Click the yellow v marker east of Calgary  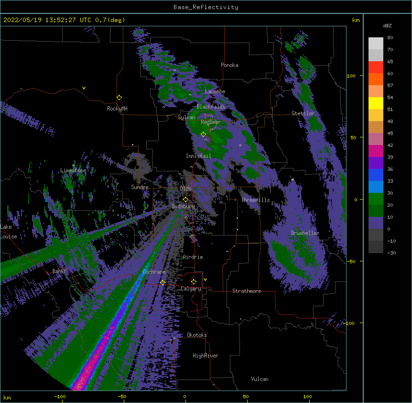tap(205, 280)
